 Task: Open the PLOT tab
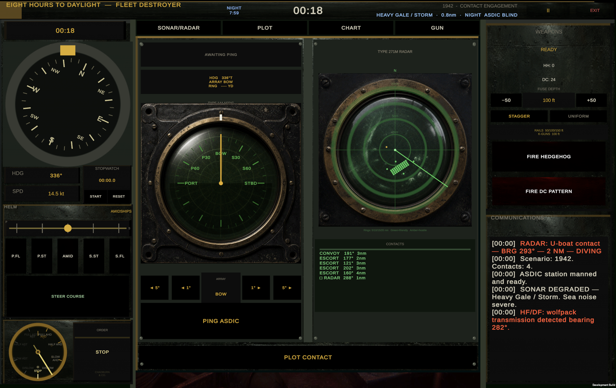coord(265,28)
